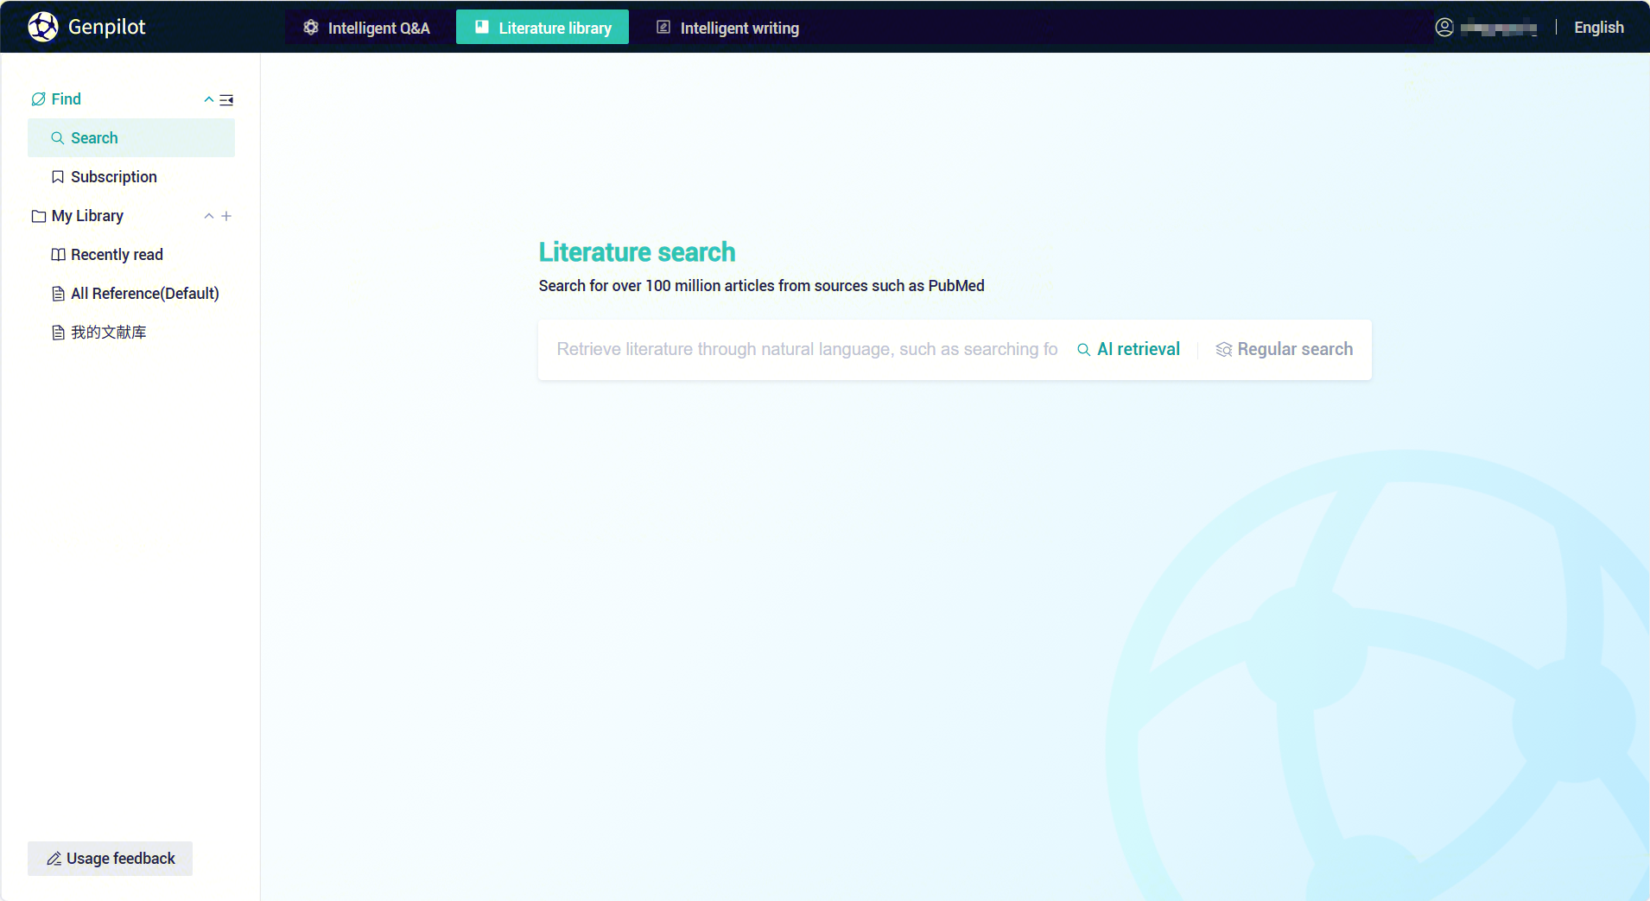Collapse the Find section chevron

pyautogui.click(x=208, y=100)
